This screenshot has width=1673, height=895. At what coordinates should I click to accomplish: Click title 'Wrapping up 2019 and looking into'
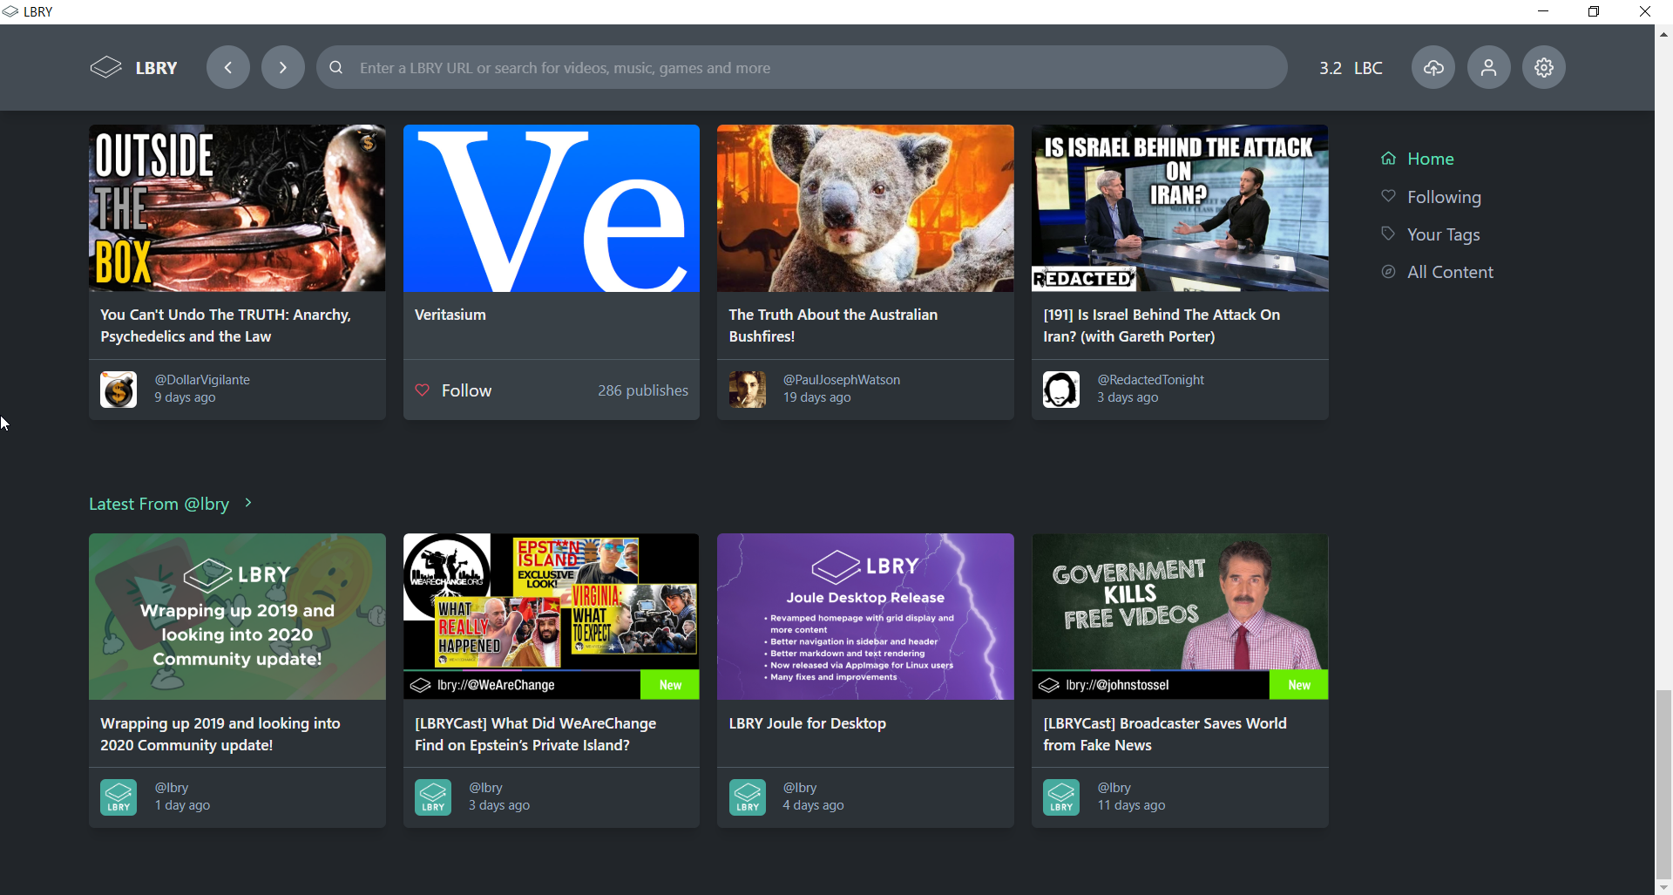pyautogui.click(x=220, y=734)
